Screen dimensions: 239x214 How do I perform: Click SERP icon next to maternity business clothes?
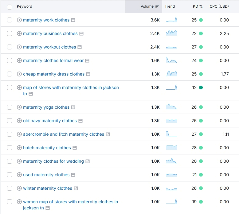click(x=81, y=33)
